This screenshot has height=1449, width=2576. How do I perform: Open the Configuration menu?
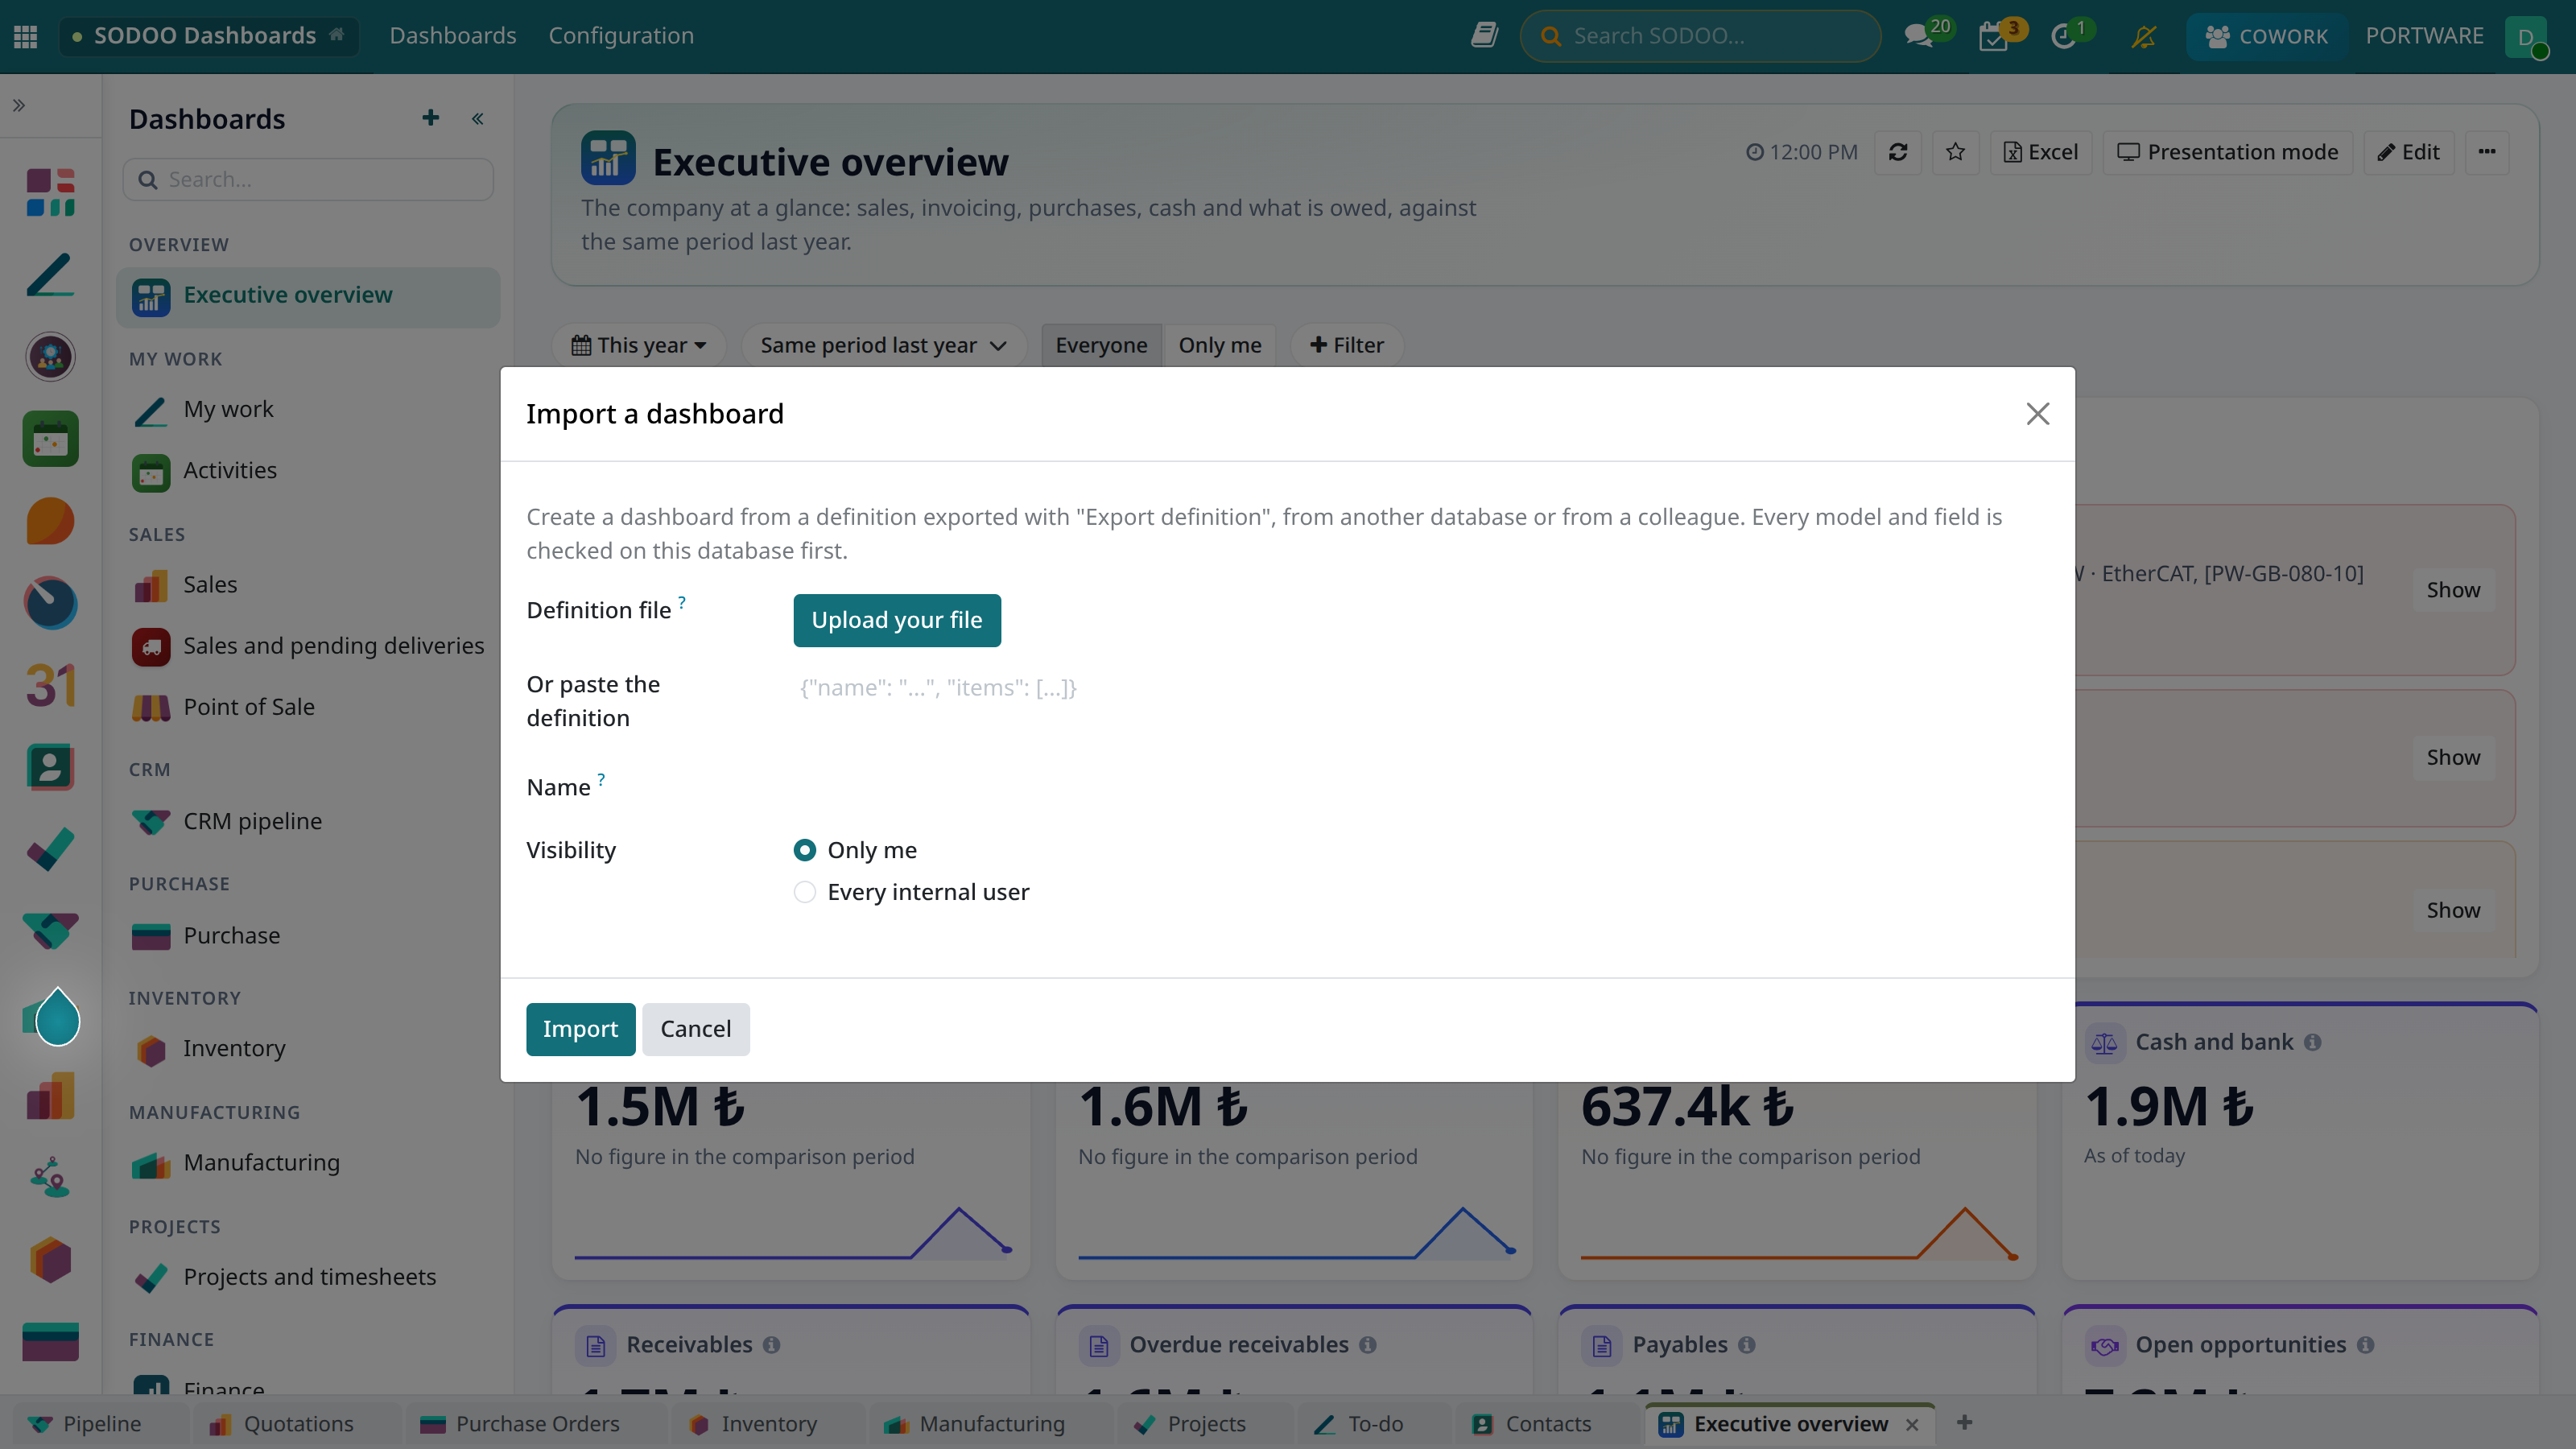tap(621, 36)
